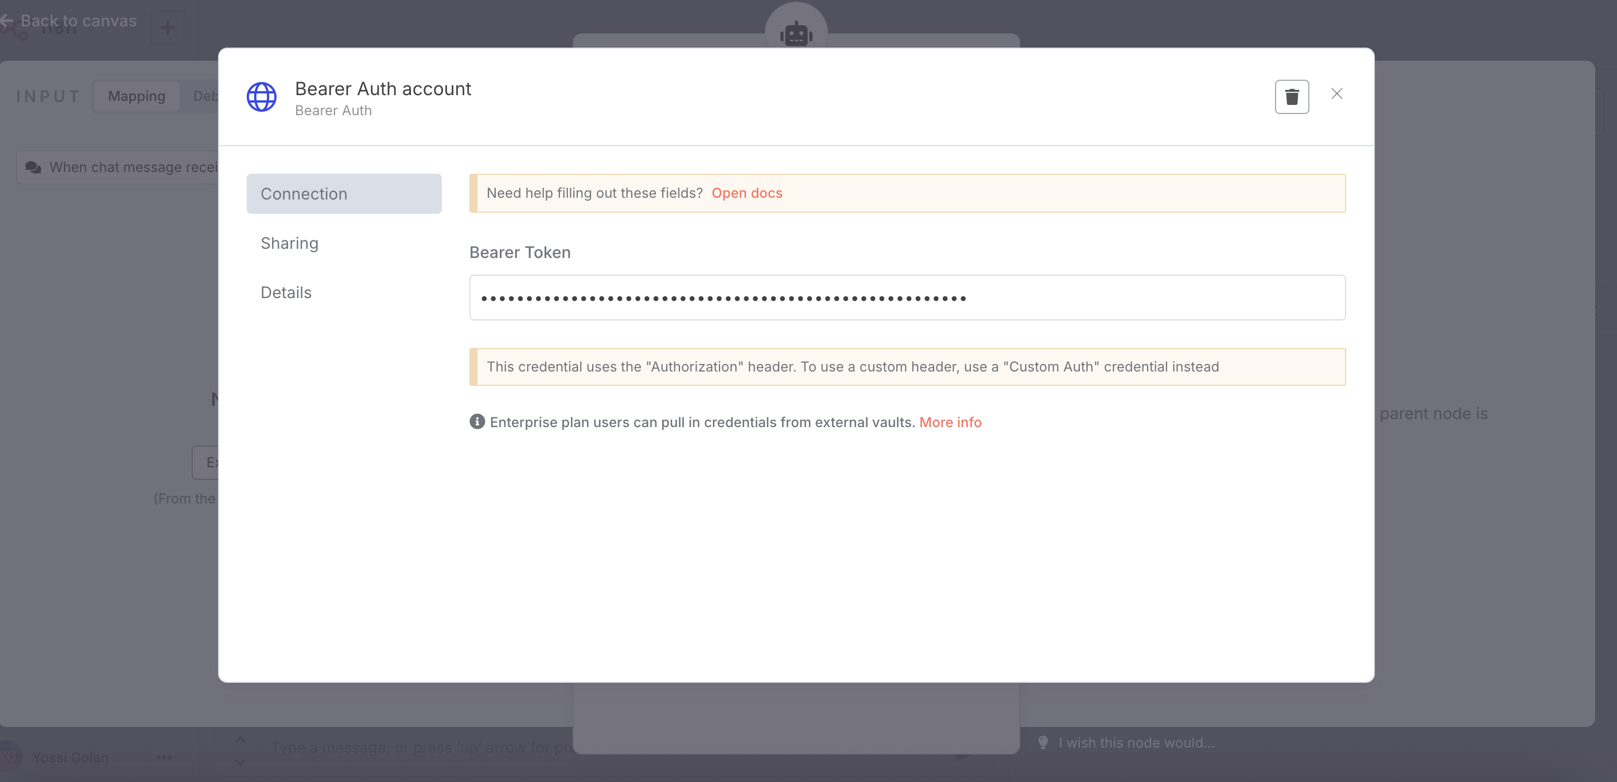Click the lightbulb icon beside wish text
1617x782 pixels.
[1043, 742]
